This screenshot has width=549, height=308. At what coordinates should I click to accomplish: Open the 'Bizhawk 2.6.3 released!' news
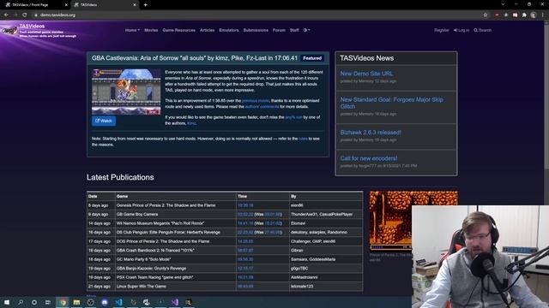pyautogui.click(x=371, y=133)
